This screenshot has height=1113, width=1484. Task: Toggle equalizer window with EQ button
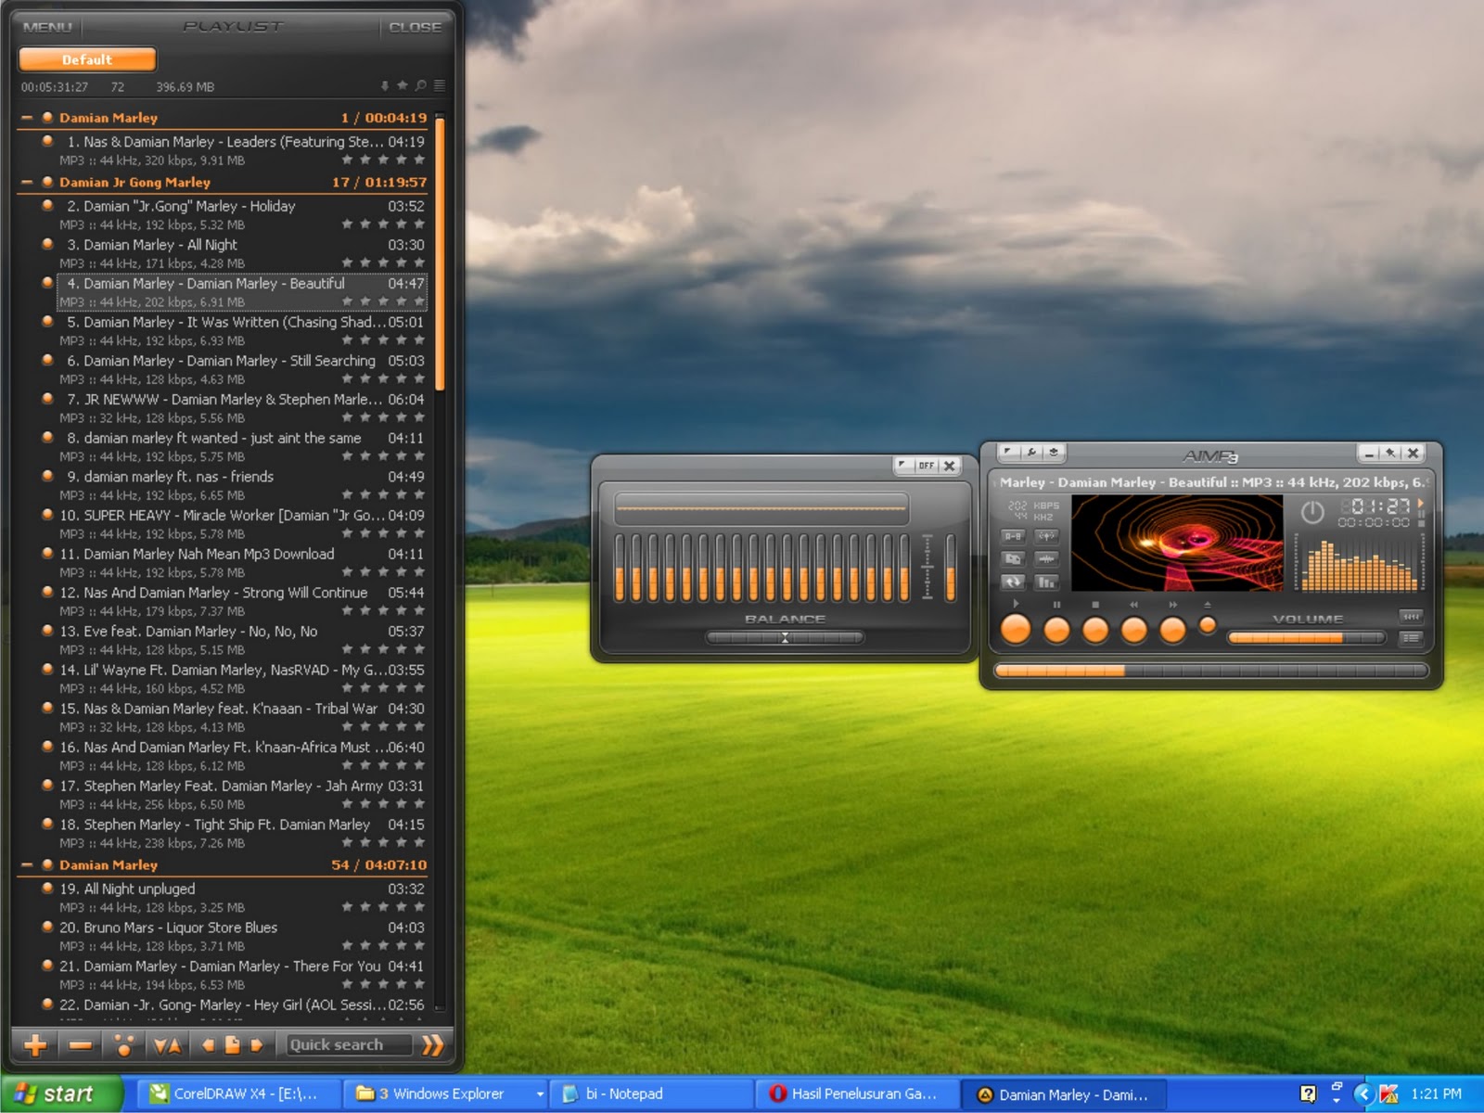[x=1412, y=617]
